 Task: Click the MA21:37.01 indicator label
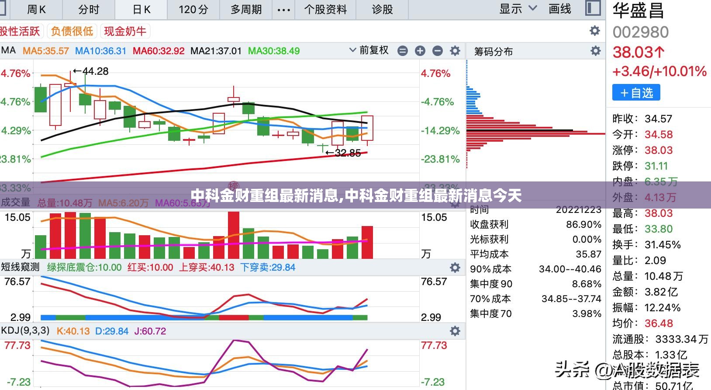(216, 51)
